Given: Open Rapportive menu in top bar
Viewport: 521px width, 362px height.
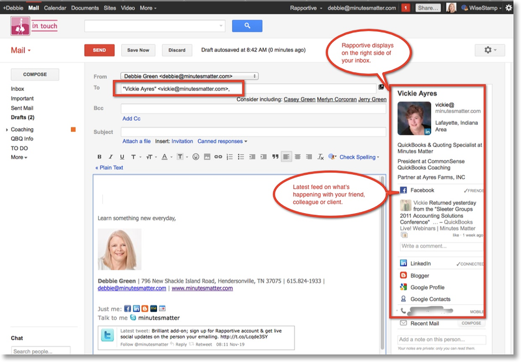Looking at the screenshot, I should click(306, 8).
